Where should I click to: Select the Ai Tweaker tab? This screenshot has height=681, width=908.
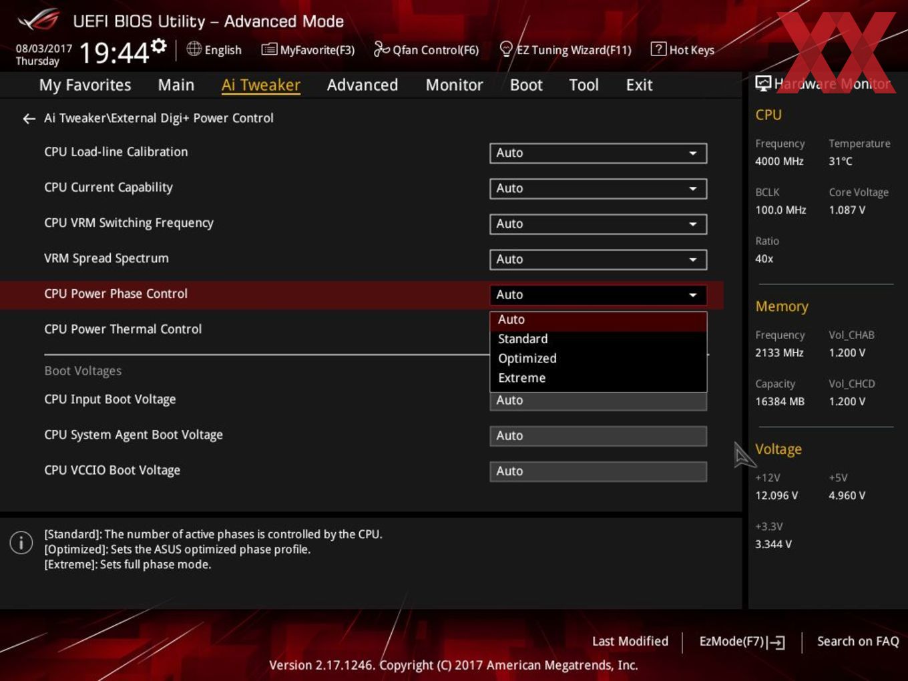point(261,85)
